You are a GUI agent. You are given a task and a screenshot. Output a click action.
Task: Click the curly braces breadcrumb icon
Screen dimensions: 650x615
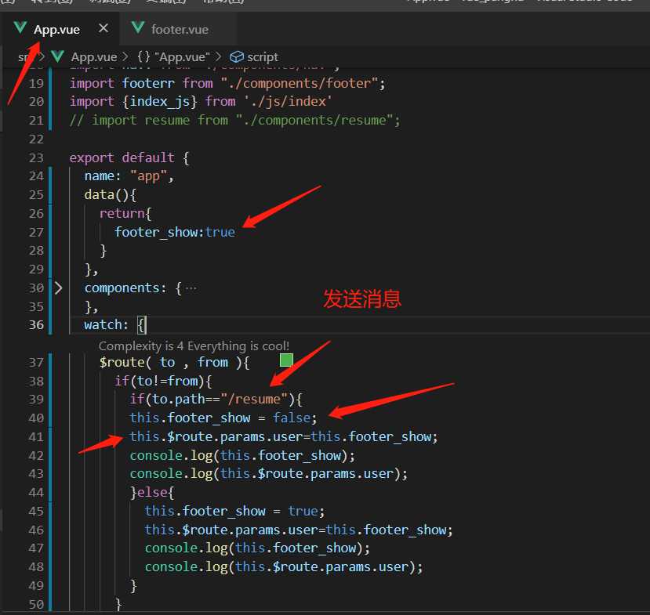[143, 56]
